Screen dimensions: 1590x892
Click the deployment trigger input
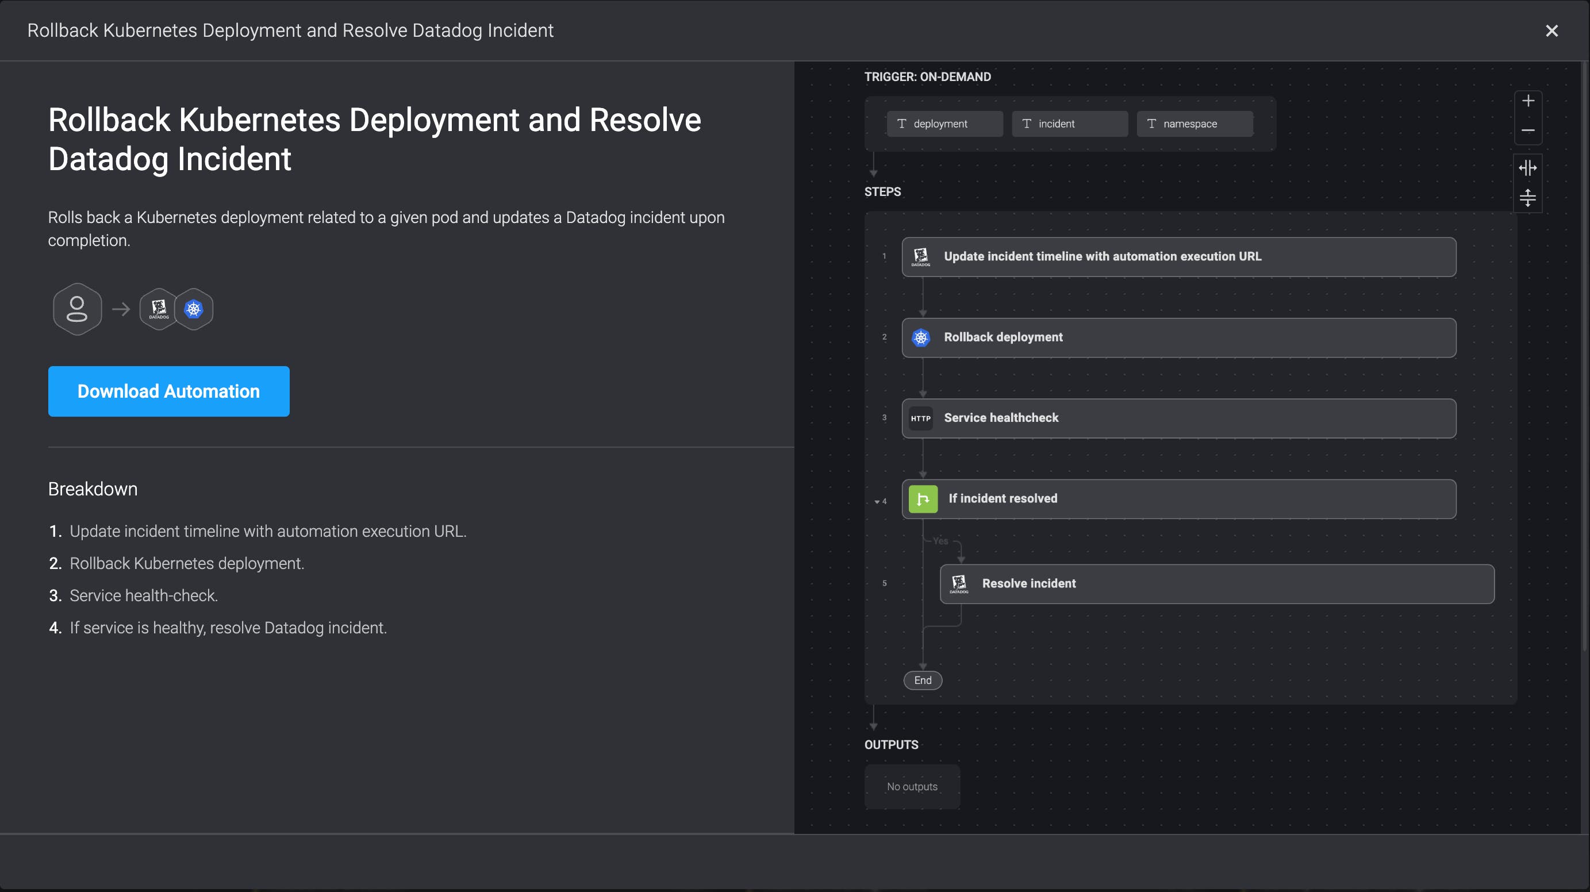point(944,124)
